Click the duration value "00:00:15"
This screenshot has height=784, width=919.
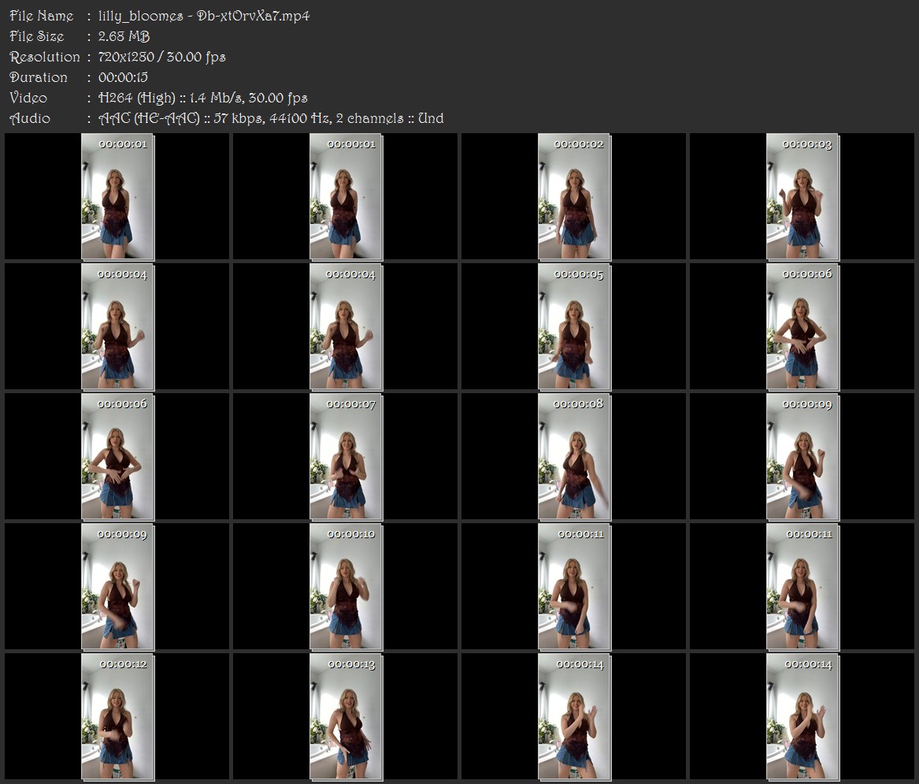[123, 77]
